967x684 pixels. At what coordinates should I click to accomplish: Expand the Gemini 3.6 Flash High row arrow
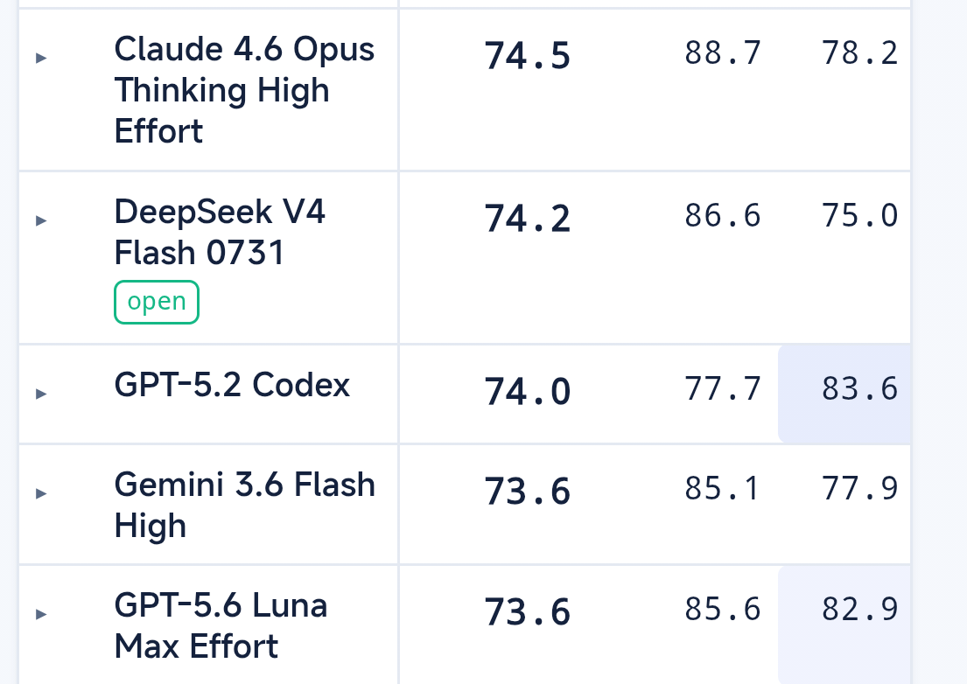(x=41, y=493)
